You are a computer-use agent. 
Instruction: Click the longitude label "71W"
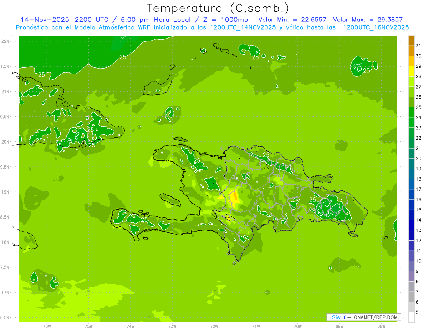click(256, 326)
